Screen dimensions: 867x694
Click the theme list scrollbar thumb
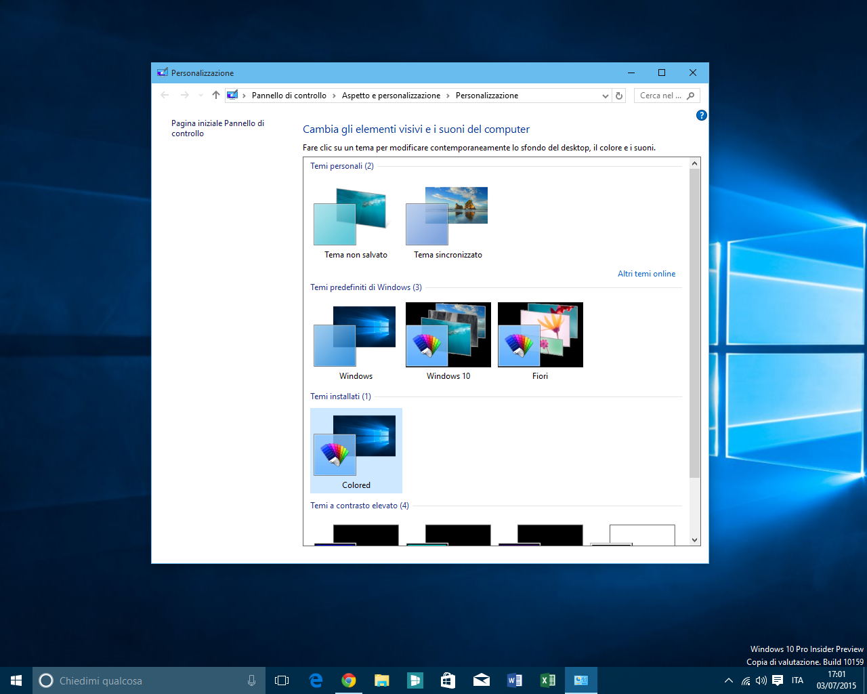(694, 323)
